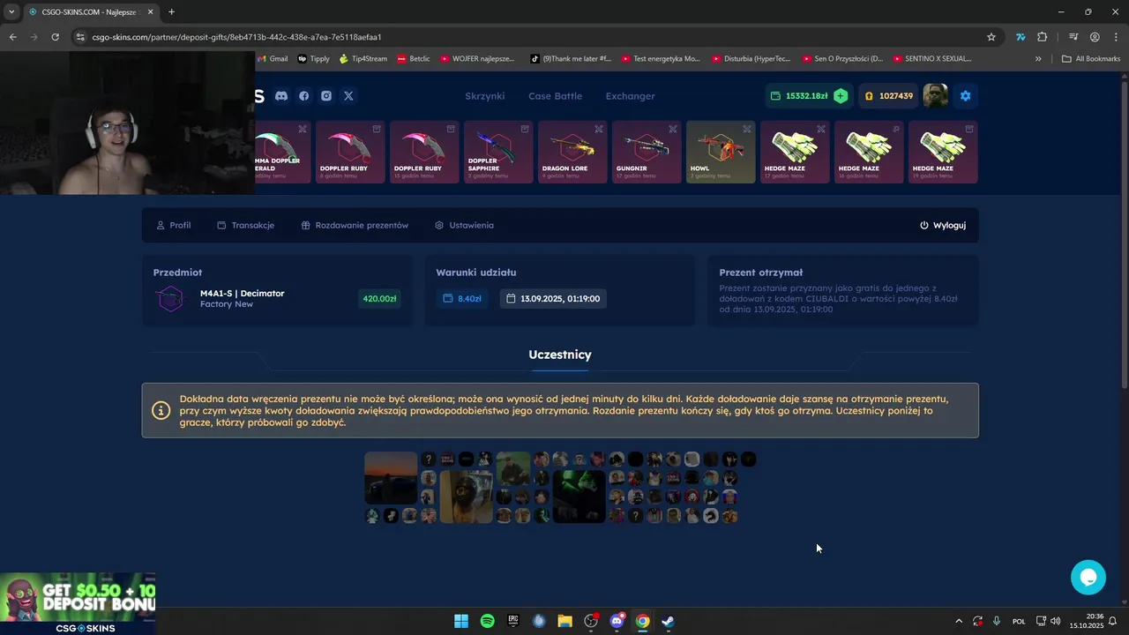This screenshot has width=1129, height=635.
Task: Click the deposit bonus banner ad
Action: [78, 603]
